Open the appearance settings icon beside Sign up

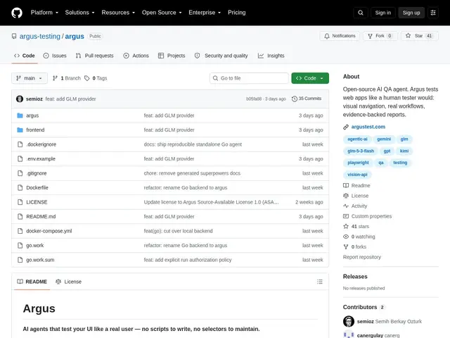(433, 13)
